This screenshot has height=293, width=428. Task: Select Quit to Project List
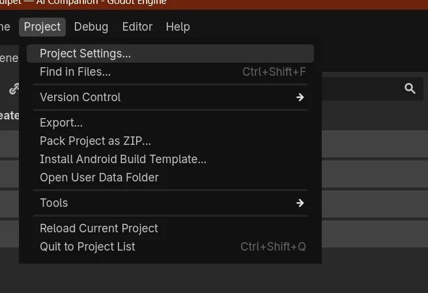[x=170, y=247]
